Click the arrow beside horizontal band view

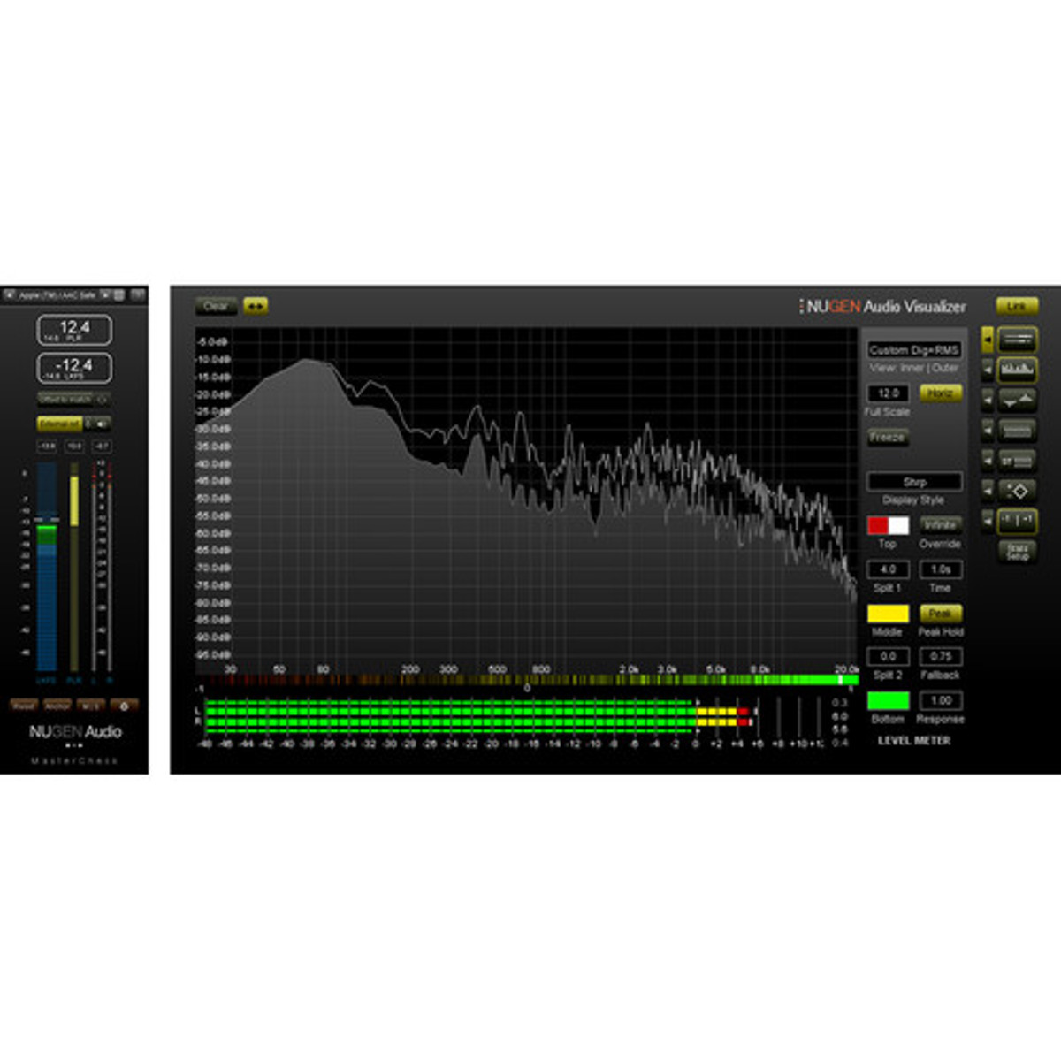coord(988,430)
